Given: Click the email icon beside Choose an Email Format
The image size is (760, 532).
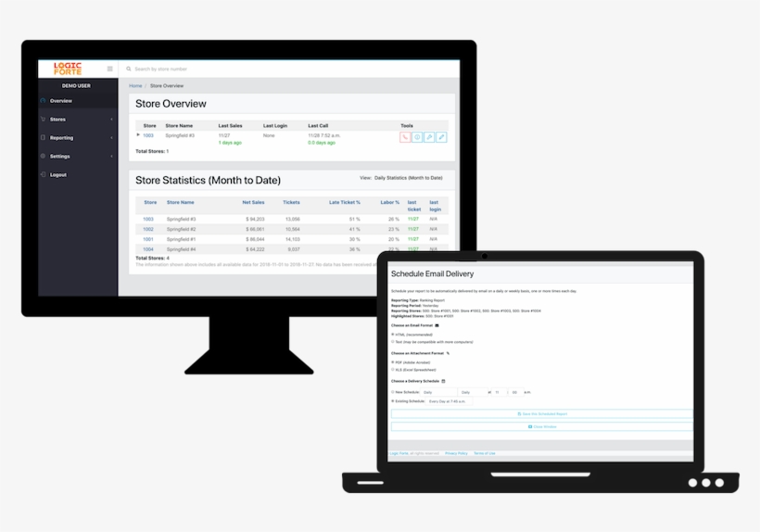Looking at the screenshot, I should click(x=437, y=325).
